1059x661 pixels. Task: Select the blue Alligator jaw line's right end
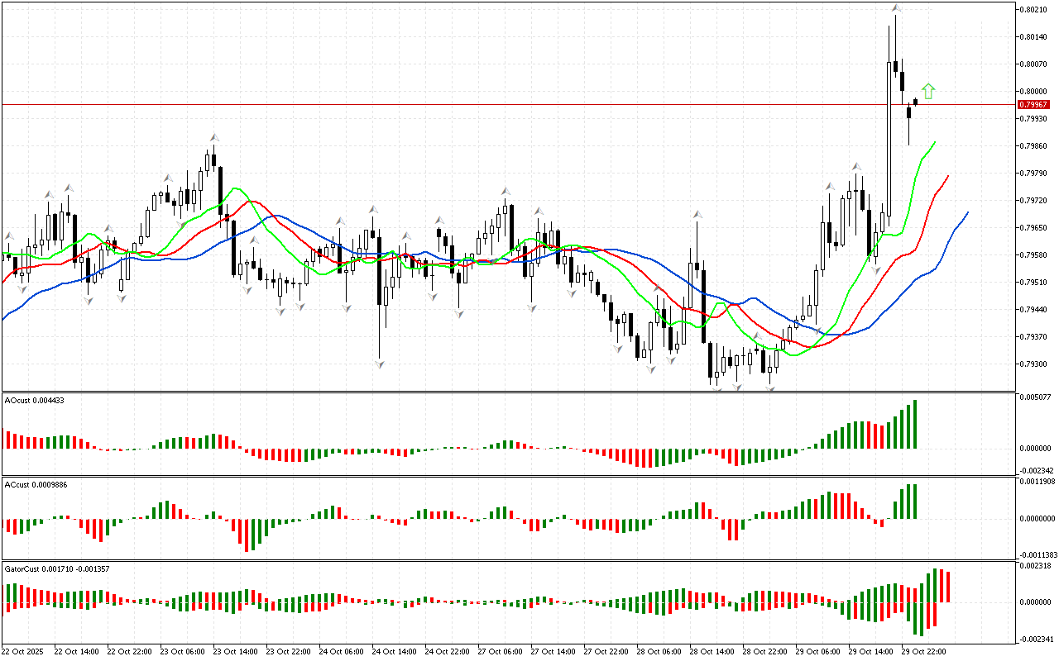point(966,213)
